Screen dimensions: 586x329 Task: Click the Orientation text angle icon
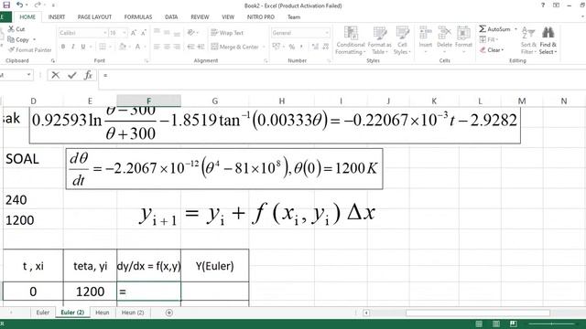coord(191,33)
